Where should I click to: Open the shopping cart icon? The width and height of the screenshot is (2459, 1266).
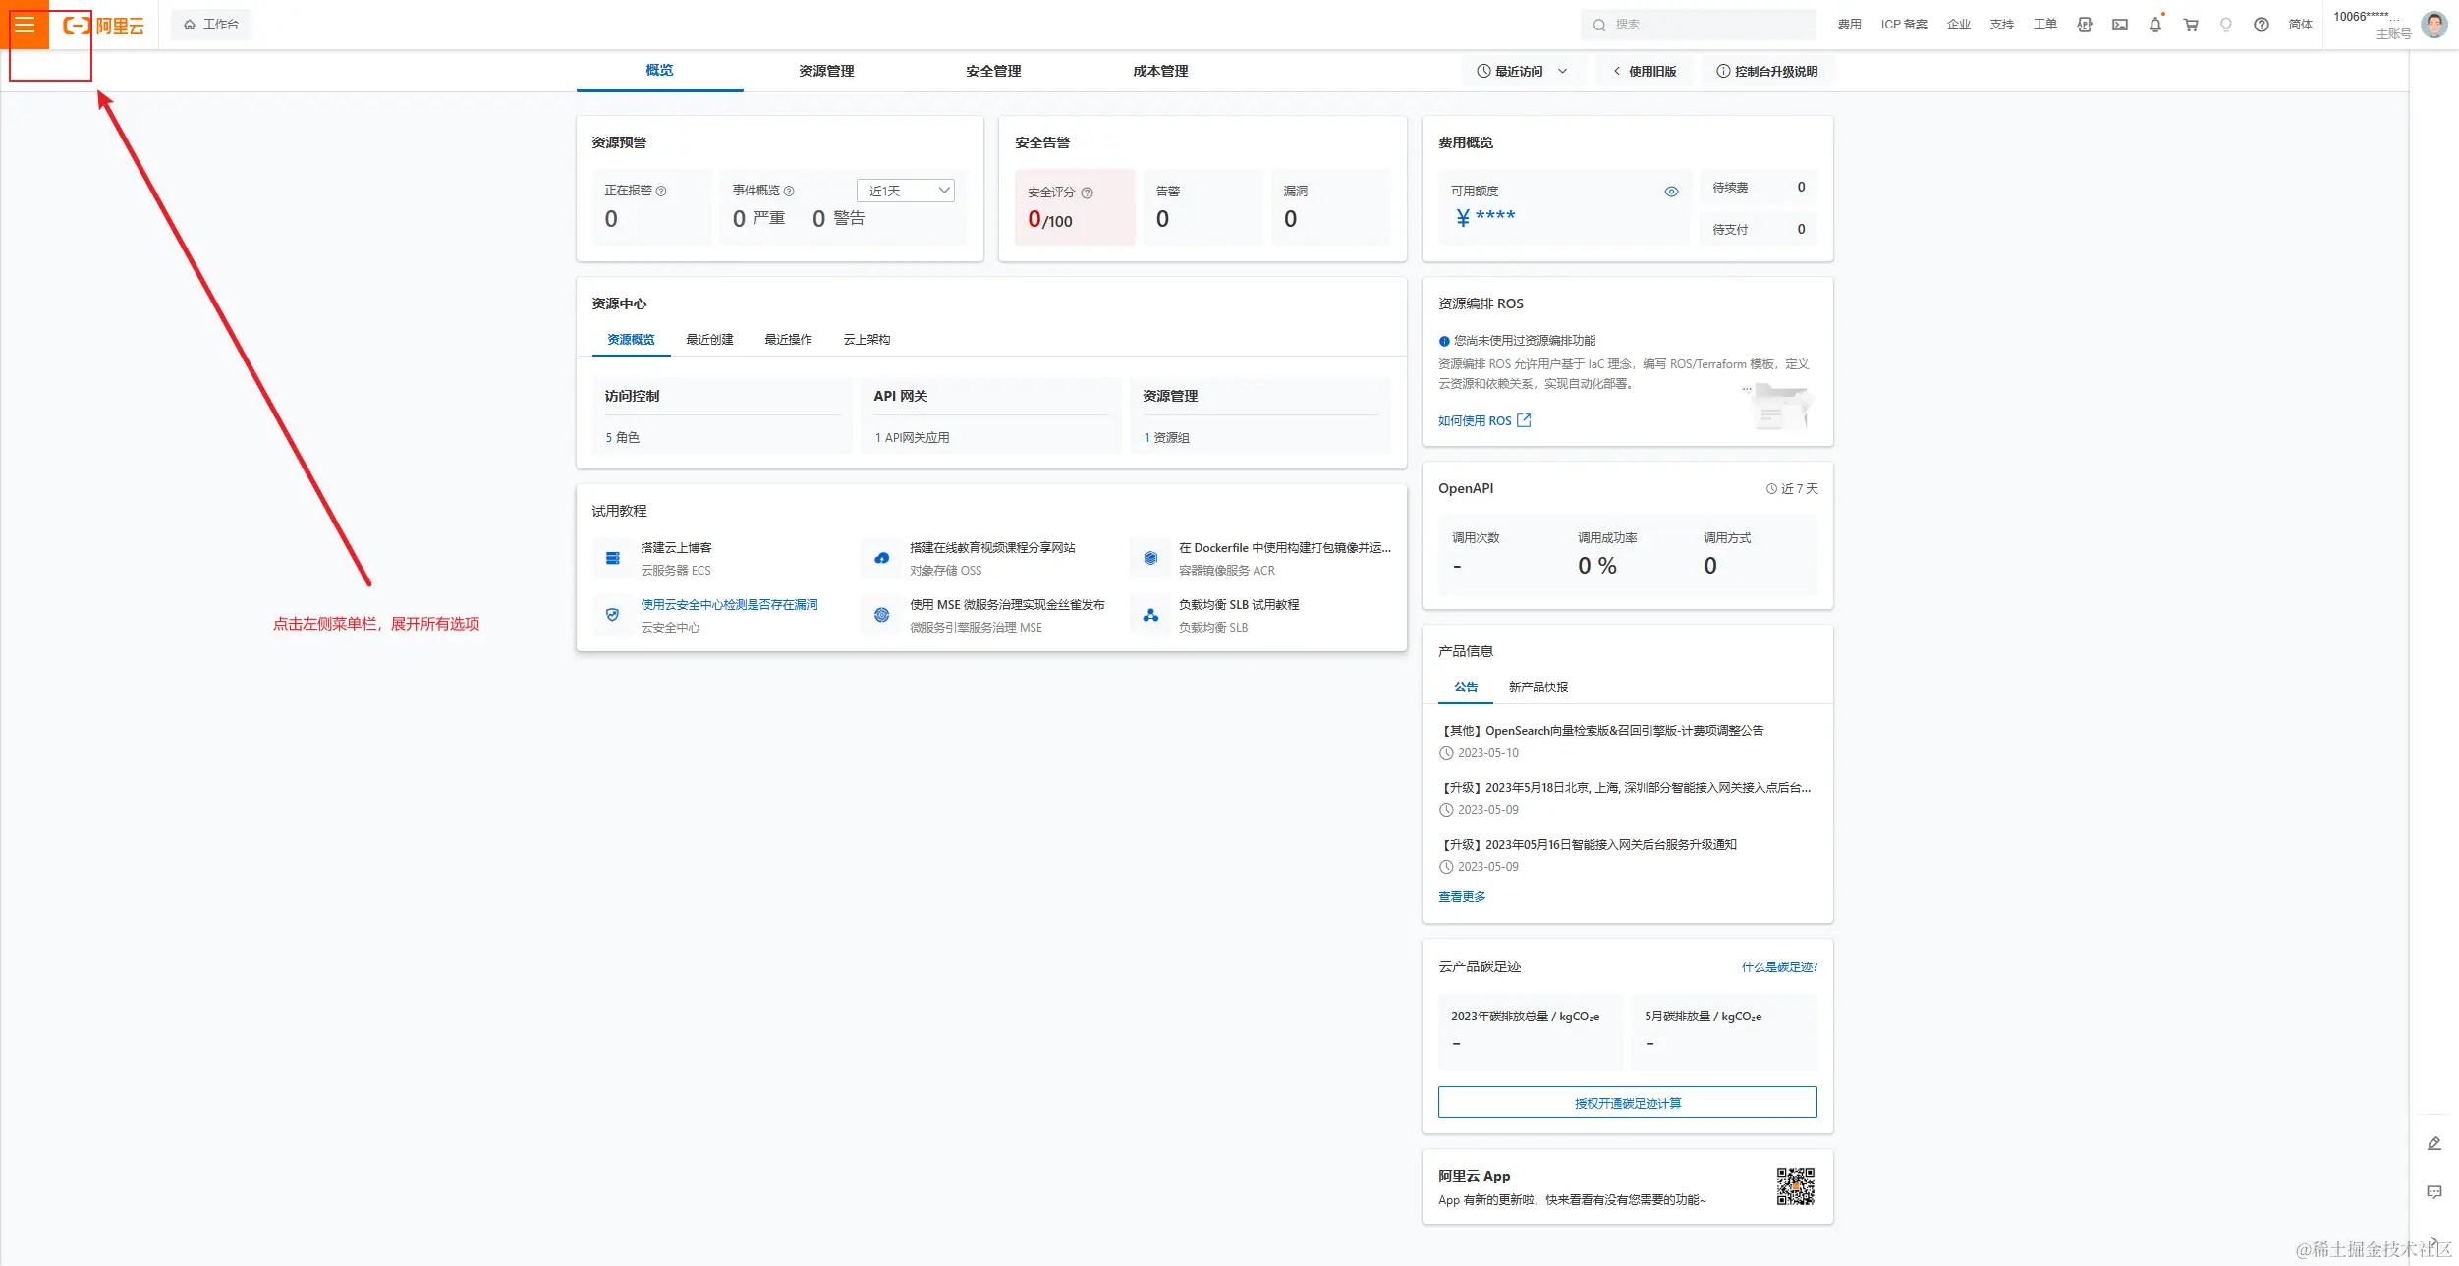pos(2190,25)
